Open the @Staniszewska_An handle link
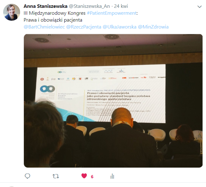The width and height of the screenshot is (206, 187). (x=89, y=6)
